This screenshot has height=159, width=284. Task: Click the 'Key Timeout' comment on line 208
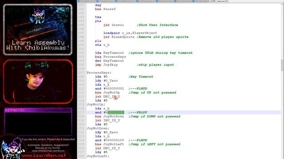pos(141,76)
